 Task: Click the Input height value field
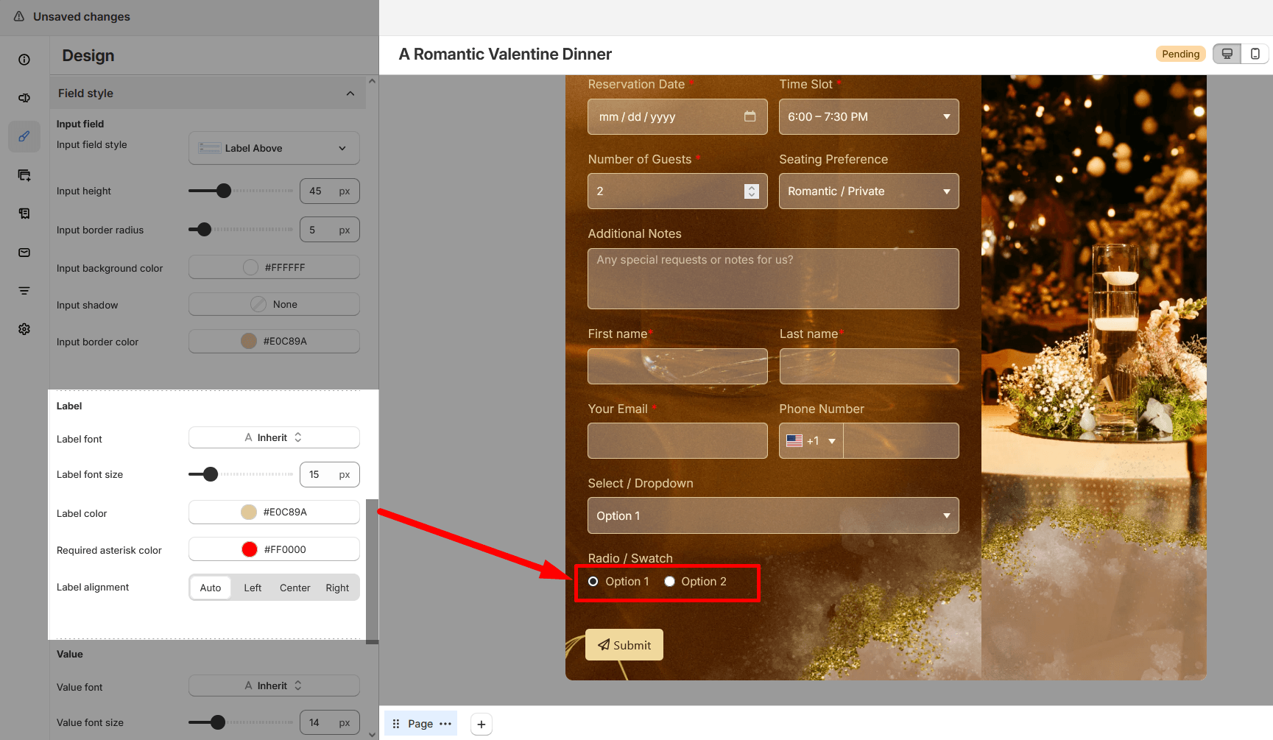[x=330, y=191]
